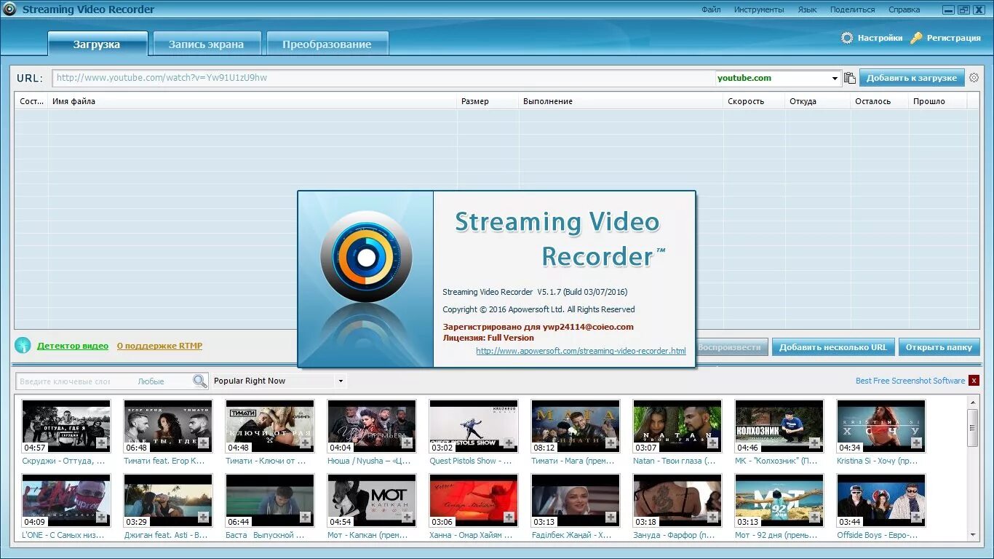Open the Файл menu
Viewport: 994px width, 559px height.
click(x=711, y=9)
